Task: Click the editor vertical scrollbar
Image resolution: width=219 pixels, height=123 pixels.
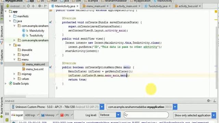Action: pos(217,58)
